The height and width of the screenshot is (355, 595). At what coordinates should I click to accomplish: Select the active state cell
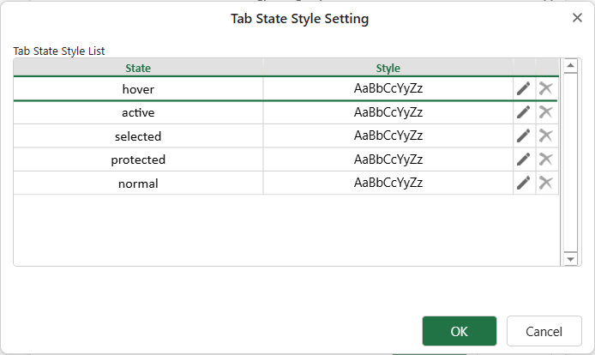[138, 113]
